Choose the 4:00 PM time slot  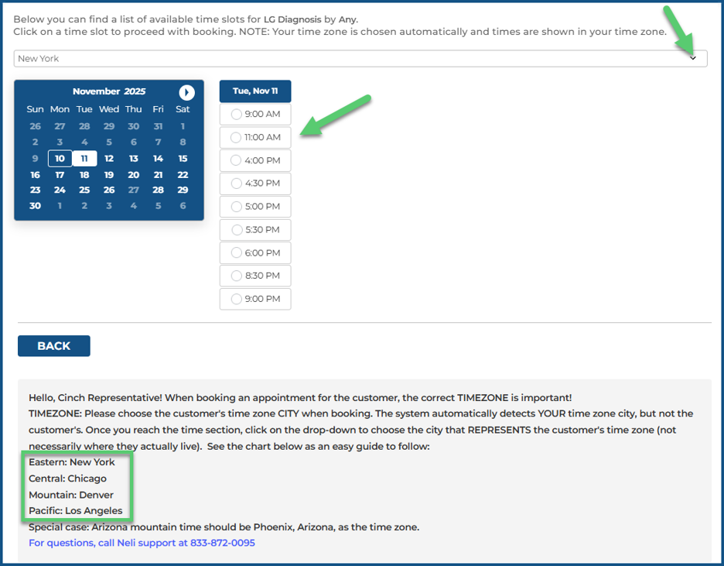[255, 161]
